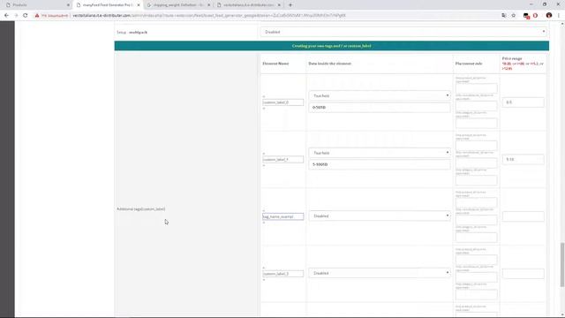565x318 pixels.
Task: Click third placement rule field in custom_label_0 row
Action: pos(477,123)
